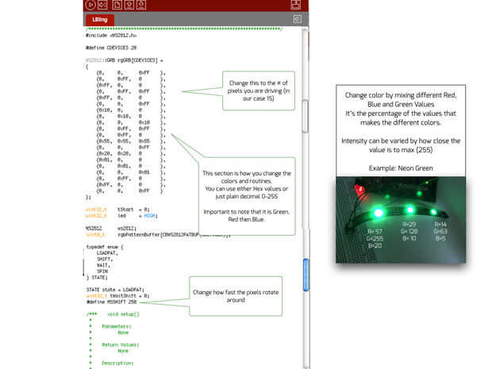Screen dimensions: 492x369
Task: Click the #define CDEVICES 20 line
Action: point(111,48)
